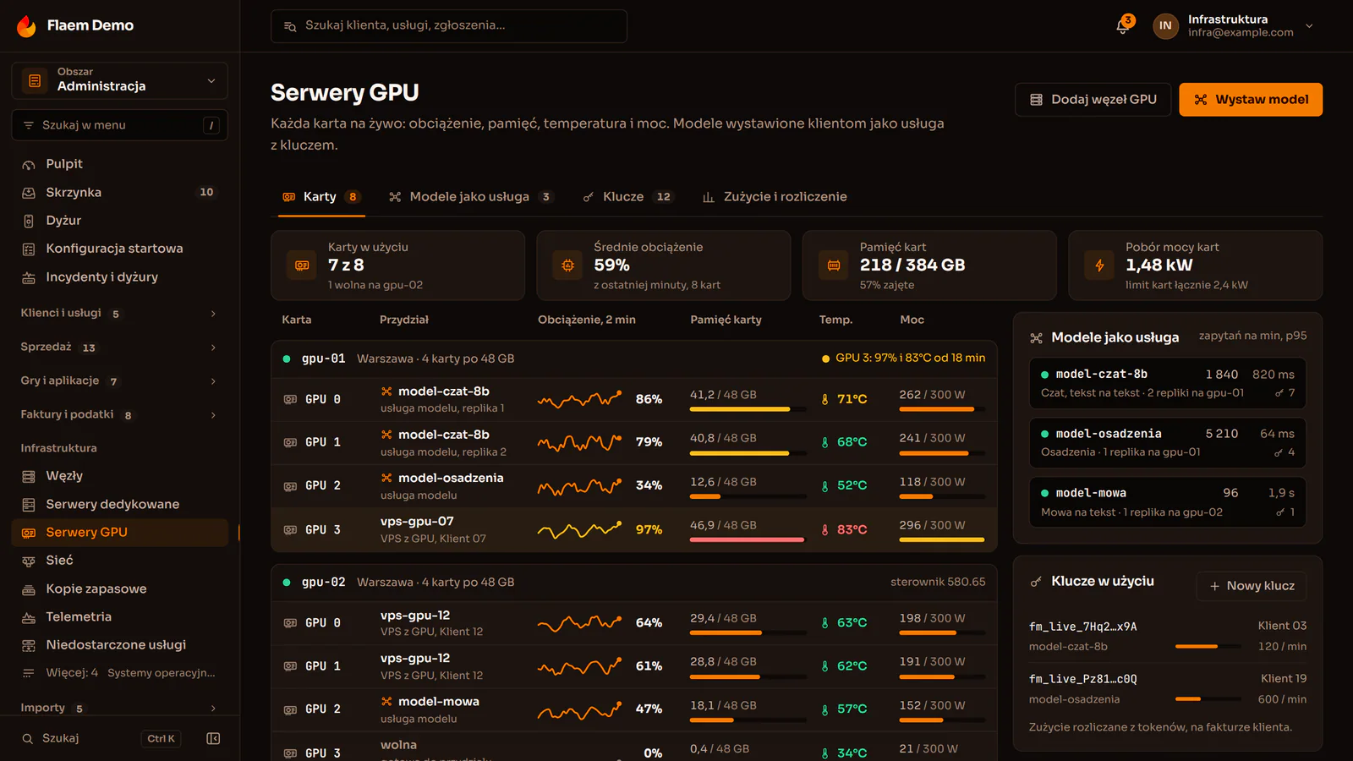Expand the Gry i aplikacje section
Image resolution: width=1353 pixels, height=761 pixels.
pos(119,381)
